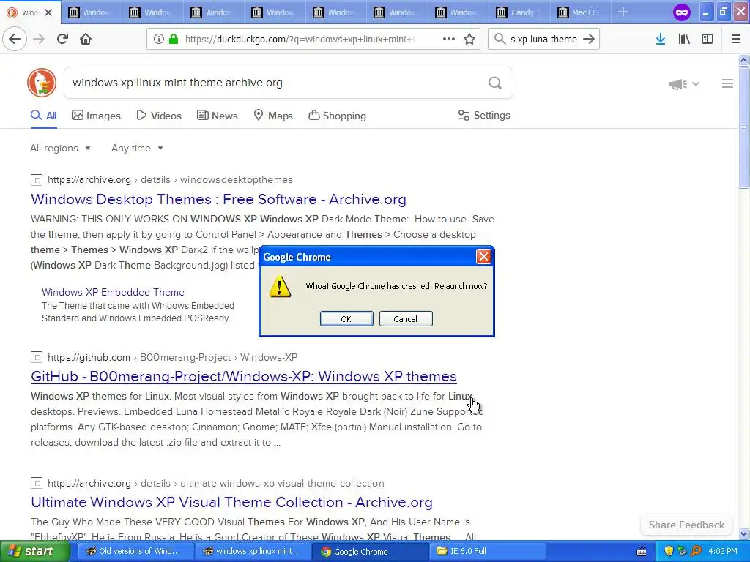This screenshot has width=750, height=562.
Task: Click the scrollbar up arrow
Action: point(743,60)
